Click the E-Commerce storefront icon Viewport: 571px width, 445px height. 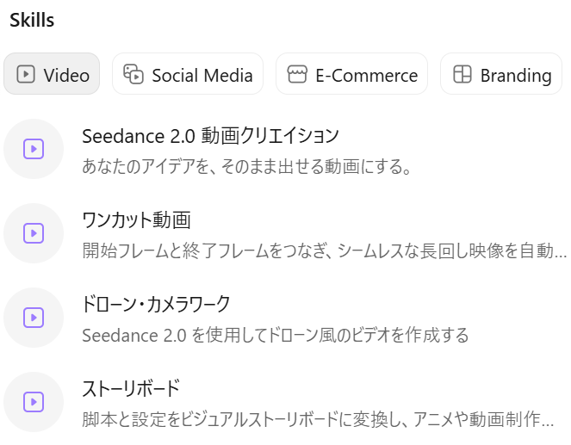(297, 74)
